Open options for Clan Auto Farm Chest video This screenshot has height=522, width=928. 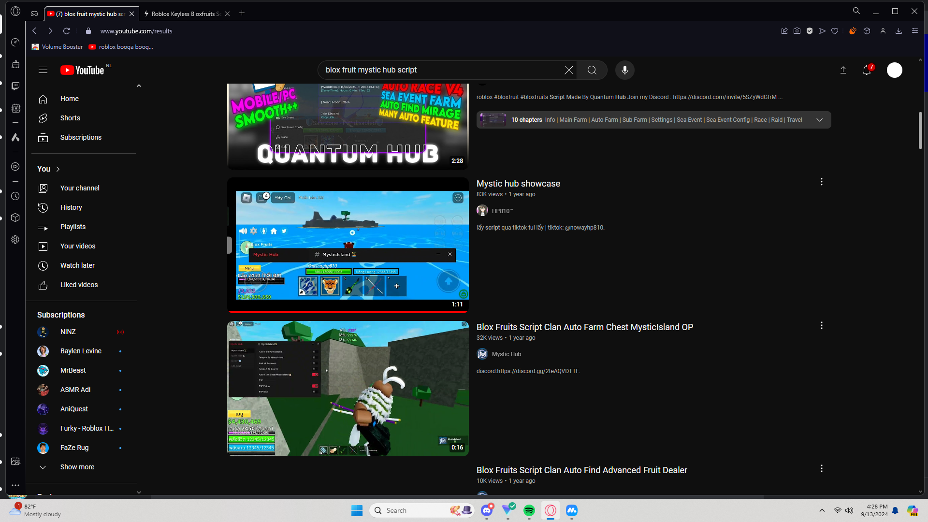[822, 326]
